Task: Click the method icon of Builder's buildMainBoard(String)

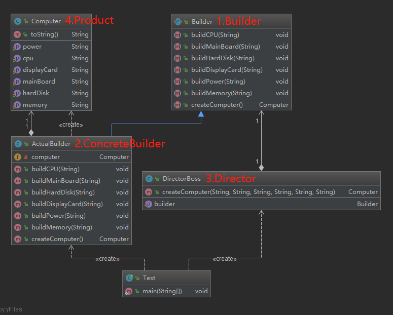Action: (177, 47)
